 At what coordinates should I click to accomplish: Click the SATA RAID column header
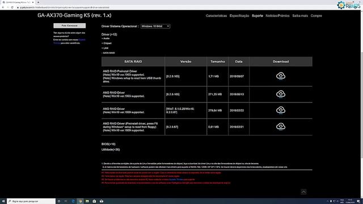[133, 62]
